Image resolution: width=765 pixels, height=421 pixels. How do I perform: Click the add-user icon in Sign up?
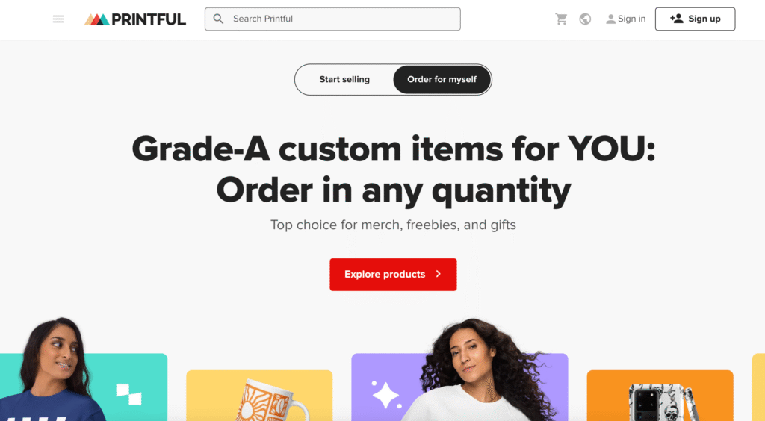[x=676, y=19]
